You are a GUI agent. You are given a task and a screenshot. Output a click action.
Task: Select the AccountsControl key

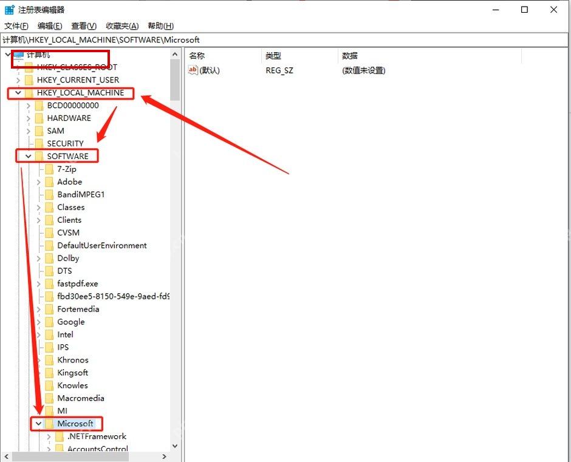point(98,449)
